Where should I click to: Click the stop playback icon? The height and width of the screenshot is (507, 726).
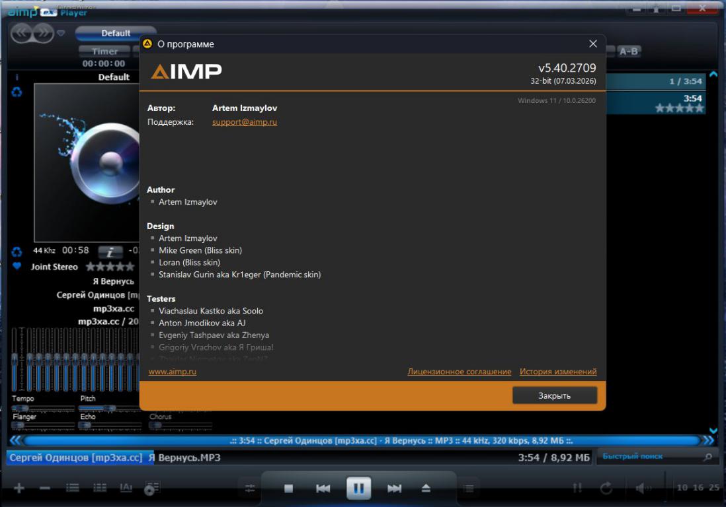288,489
